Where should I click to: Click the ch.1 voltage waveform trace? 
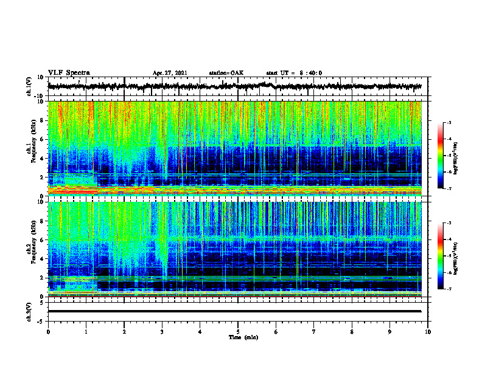[x=234, y=86]
